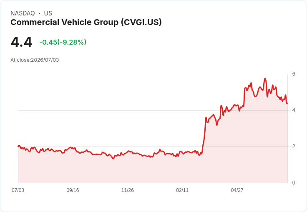Click the 4 value on price axis

(294, 110)
